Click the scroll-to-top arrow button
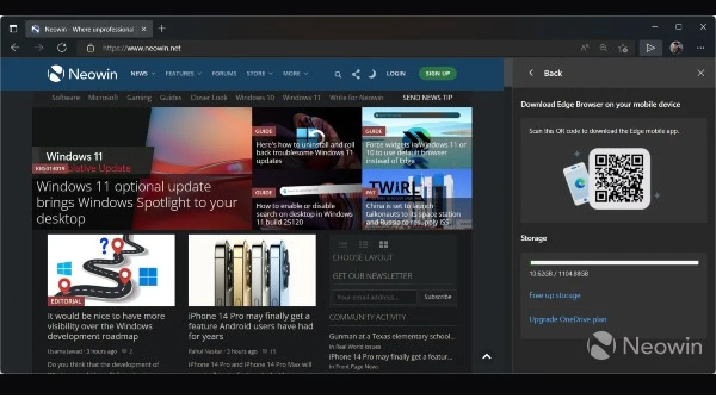This screenshot has height=402, width=716. (487, 356)
